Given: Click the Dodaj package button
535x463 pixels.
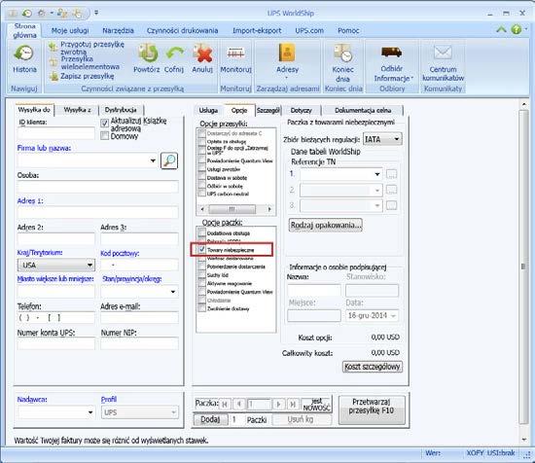Looking at the screenshot, I should tap(210, 419).
